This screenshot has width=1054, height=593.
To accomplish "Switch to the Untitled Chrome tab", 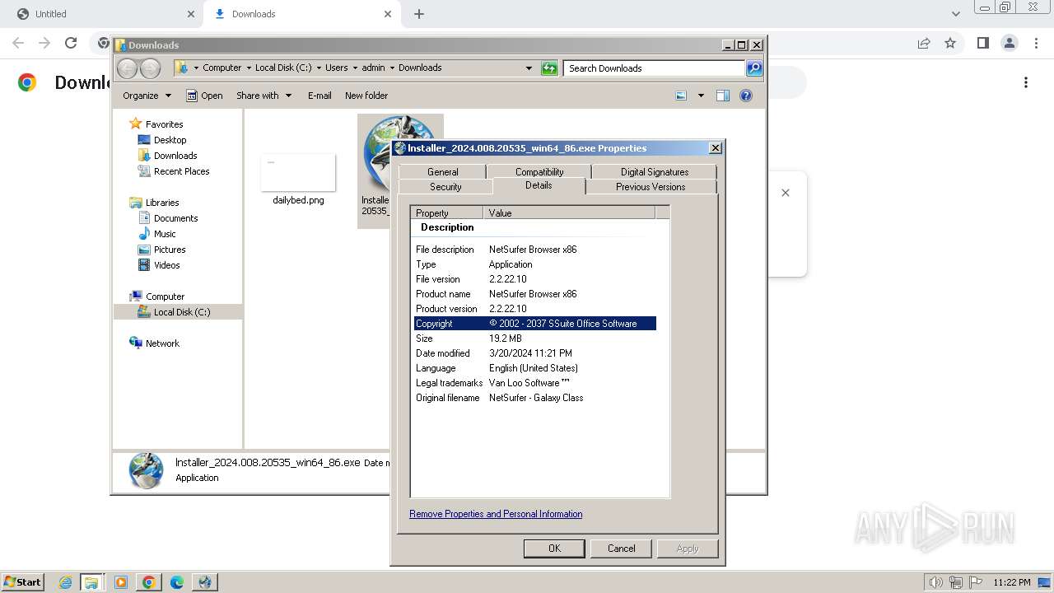I will pos(101,14).
